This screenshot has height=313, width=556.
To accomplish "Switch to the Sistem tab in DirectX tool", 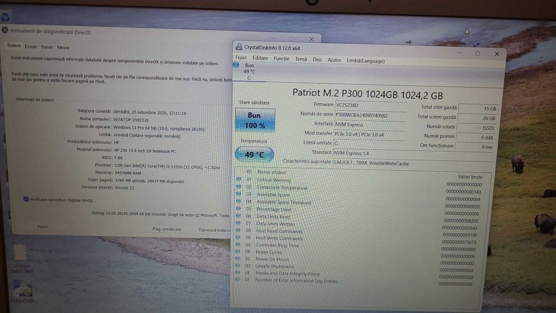I will click(x=14, y=46).
